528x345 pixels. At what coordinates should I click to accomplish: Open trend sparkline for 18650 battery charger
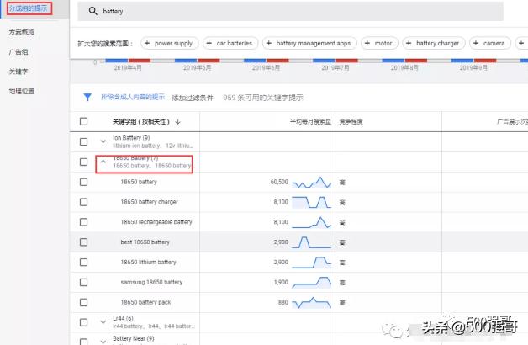(x=311, y=202)
